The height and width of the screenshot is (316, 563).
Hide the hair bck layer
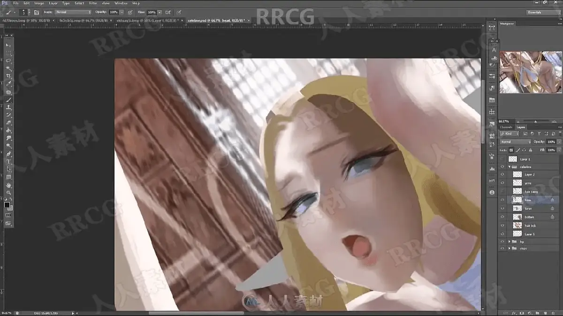(x=502, y=226)
